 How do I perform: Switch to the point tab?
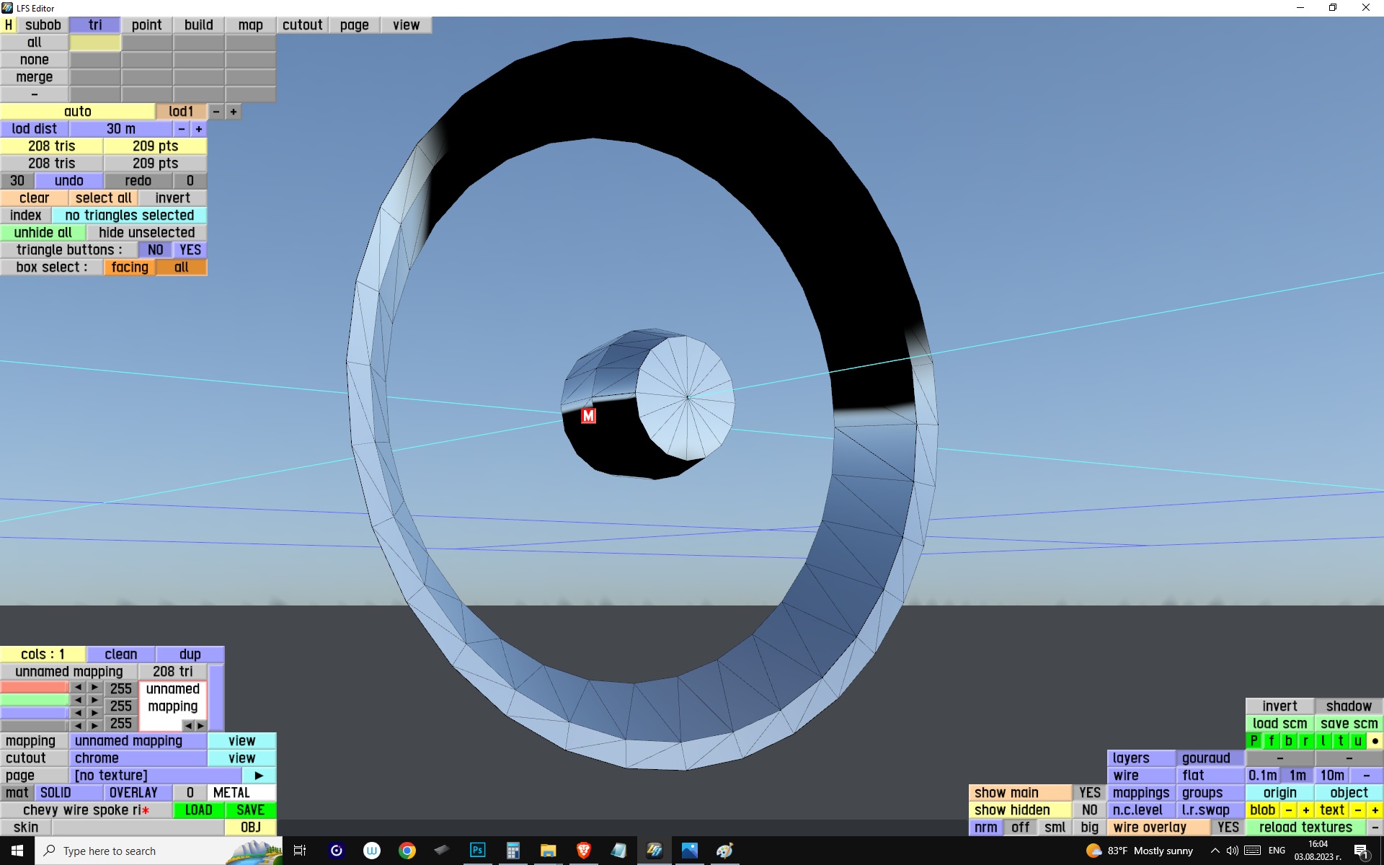(146, 25)
